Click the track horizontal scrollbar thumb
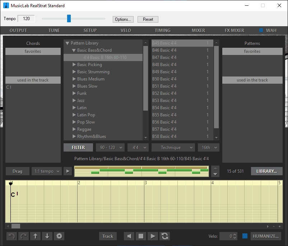288x246 pixels. [16, 226]
